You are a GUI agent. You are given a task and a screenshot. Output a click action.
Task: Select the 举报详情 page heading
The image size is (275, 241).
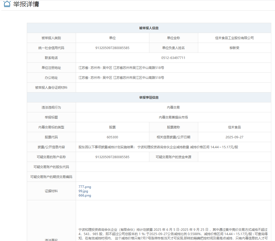tap(26, 4)
